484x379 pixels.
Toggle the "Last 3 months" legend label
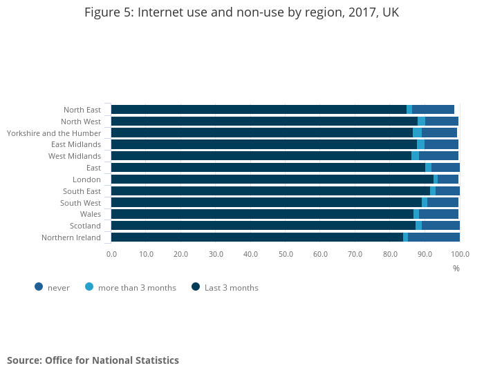pyautogui.click(x=231, y=288)
